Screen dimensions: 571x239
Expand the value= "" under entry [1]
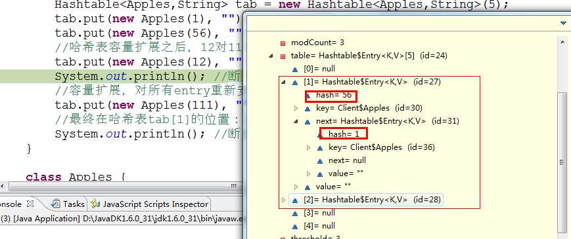(296, 187)
